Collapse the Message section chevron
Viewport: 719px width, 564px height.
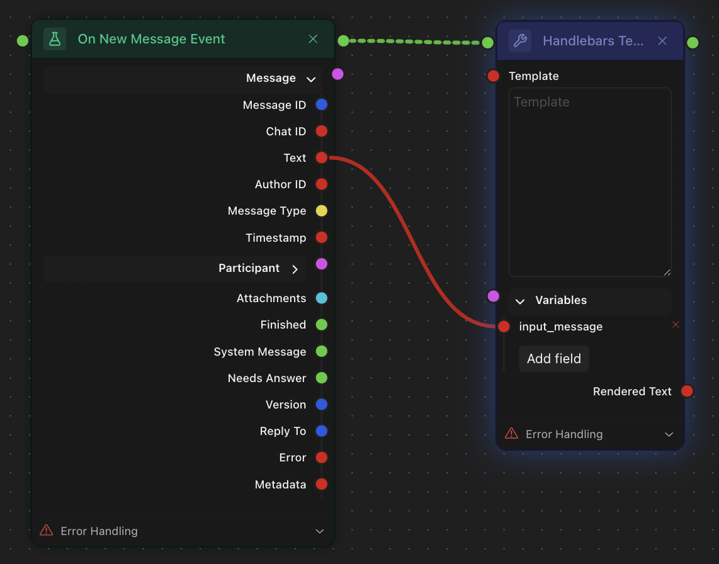[x=310, y=79]
